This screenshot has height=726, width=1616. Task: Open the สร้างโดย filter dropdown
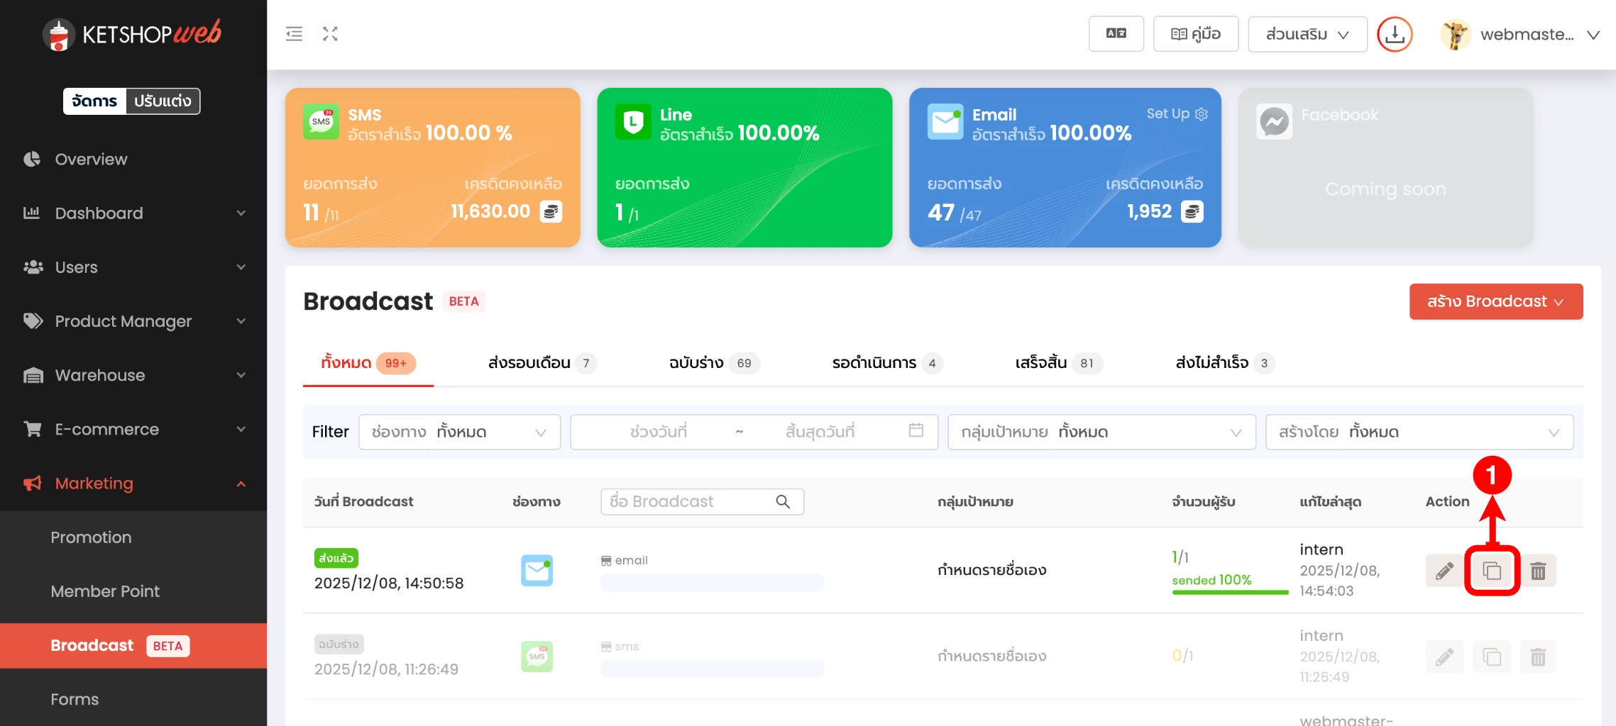coord(1419,432)
